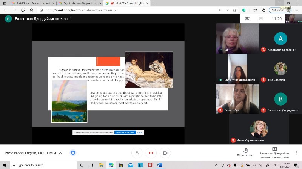Click the browser home icon
The height and width of the screenshot is (169, 302).
32,10
